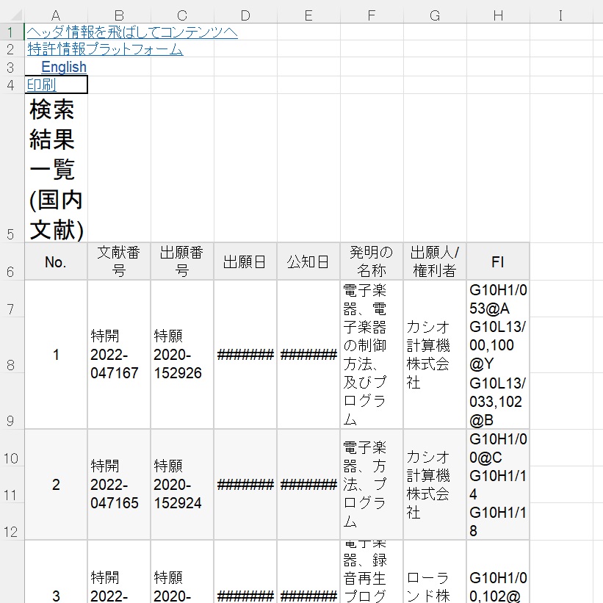Select the select-all corner triangle
Screen dimensions: 603x603
point(16,15)
